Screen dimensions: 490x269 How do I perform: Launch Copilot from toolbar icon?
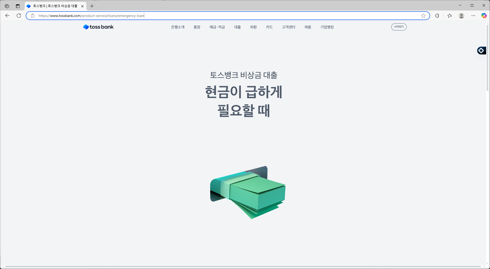pyautogui.click(x=484, y=16)
